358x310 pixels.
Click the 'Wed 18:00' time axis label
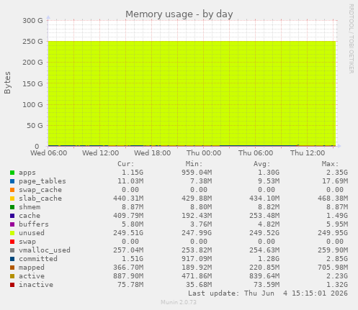153,153
